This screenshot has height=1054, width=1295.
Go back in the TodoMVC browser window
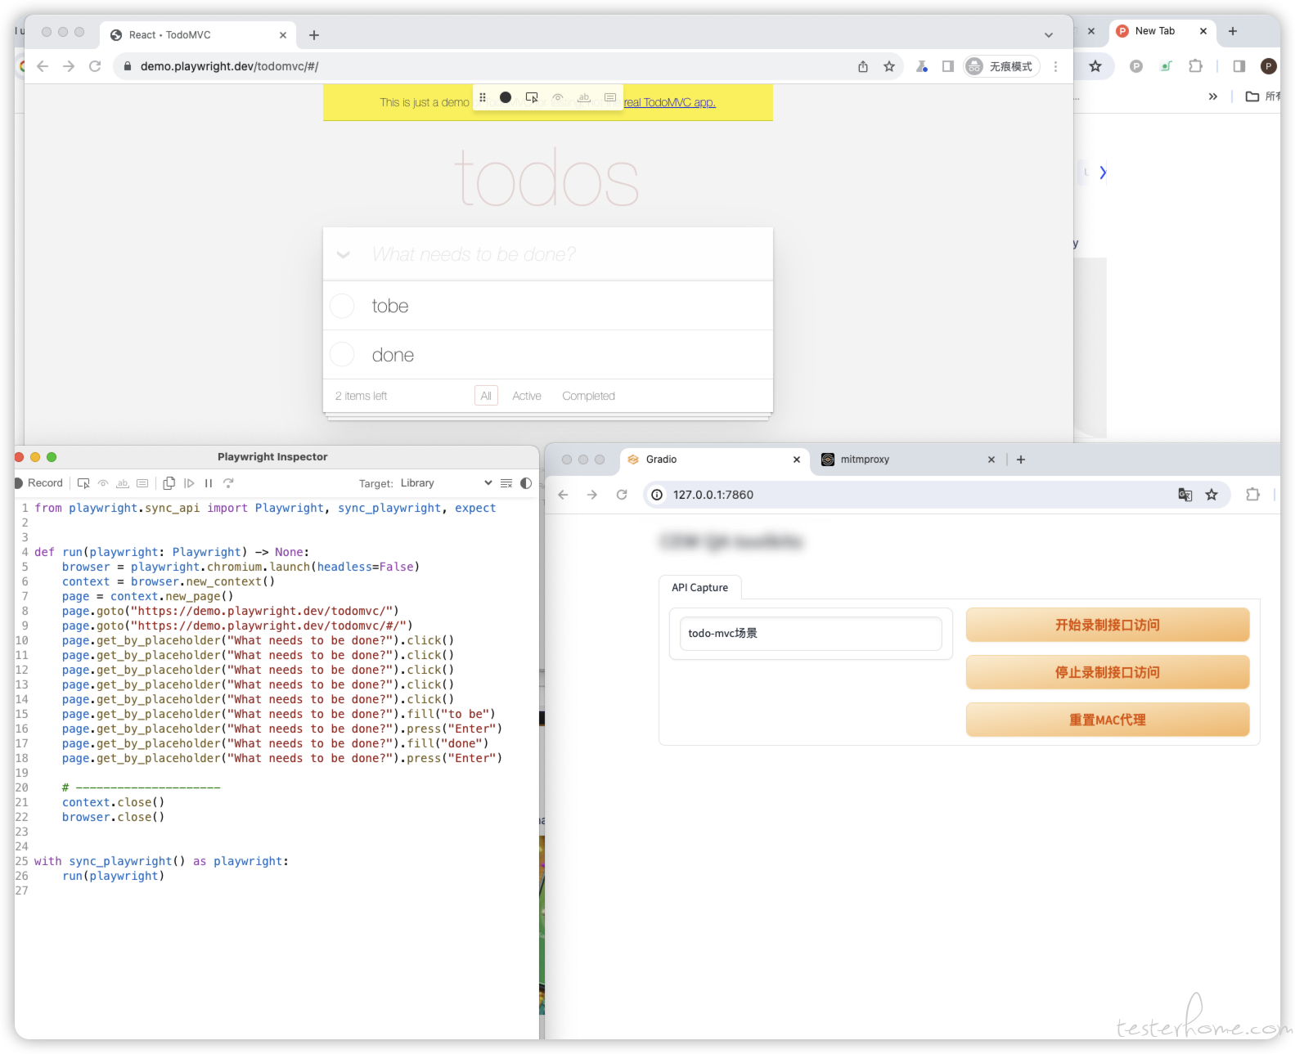43,66
